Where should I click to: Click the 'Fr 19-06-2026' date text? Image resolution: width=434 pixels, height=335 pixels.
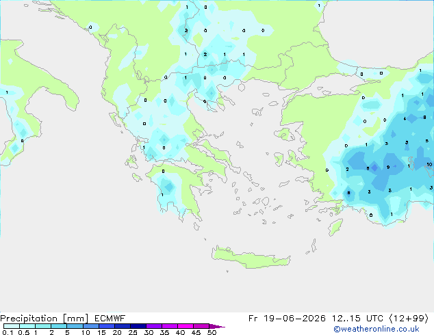point(287,319)
